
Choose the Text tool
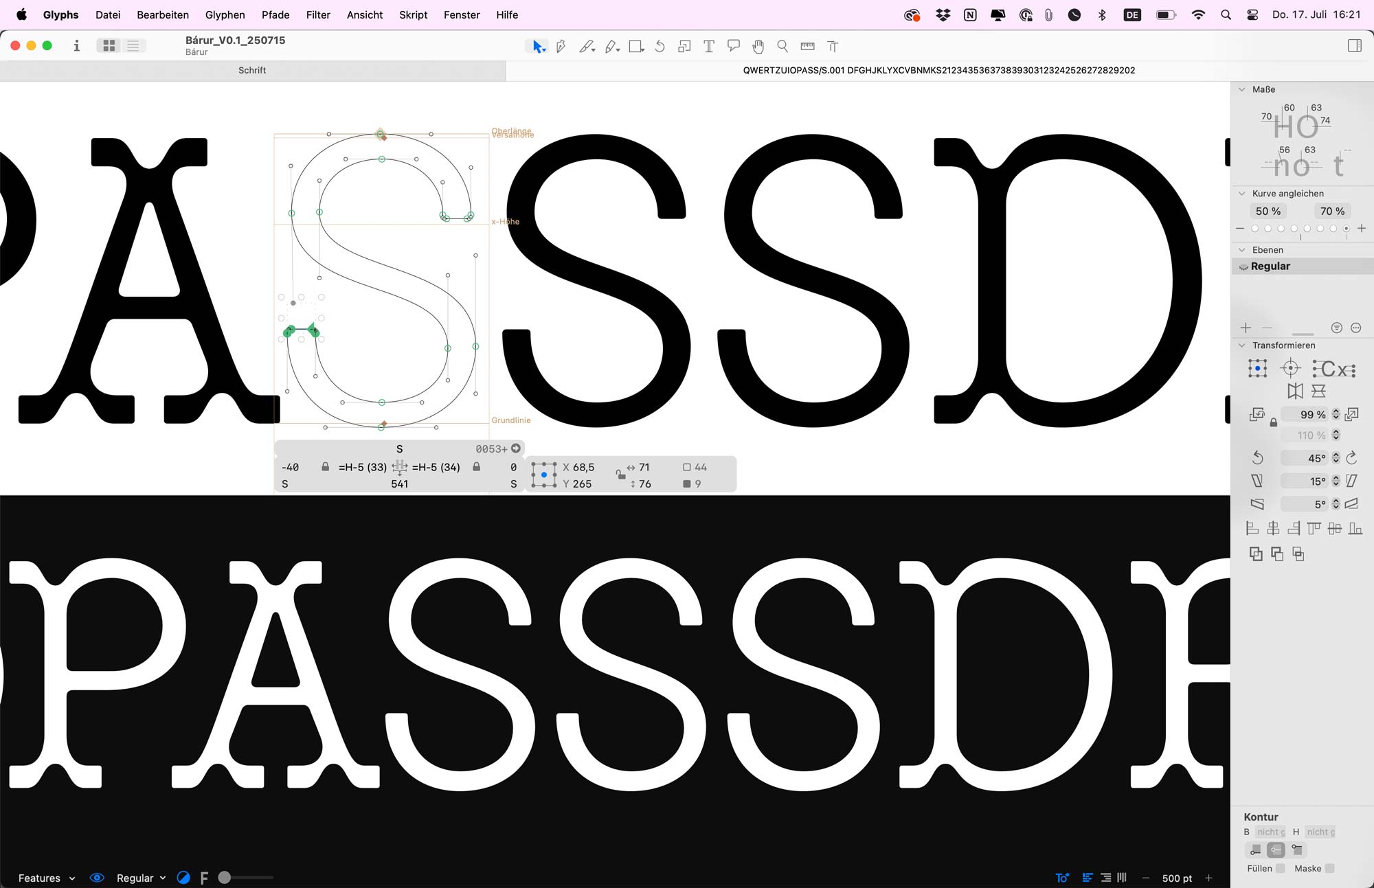click(x=709, y=47)
